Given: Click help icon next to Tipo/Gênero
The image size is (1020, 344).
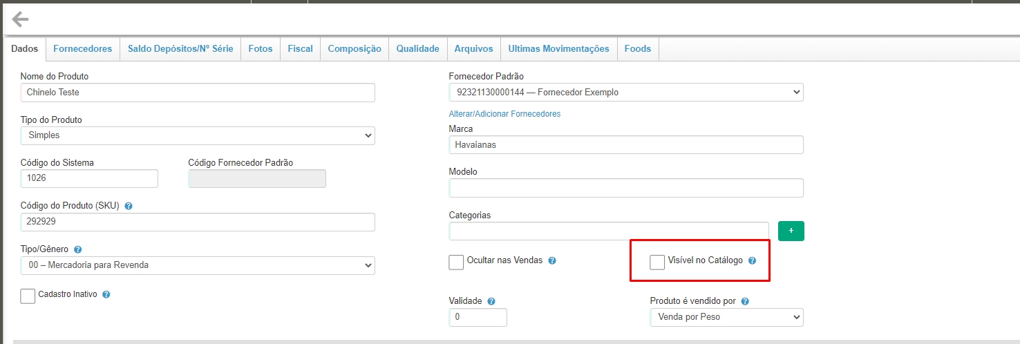Looking at the screenshot, I should 77,249.
